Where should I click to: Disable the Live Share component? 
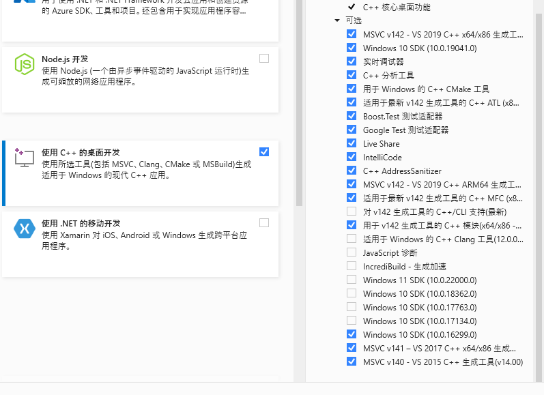coord(352,143)
